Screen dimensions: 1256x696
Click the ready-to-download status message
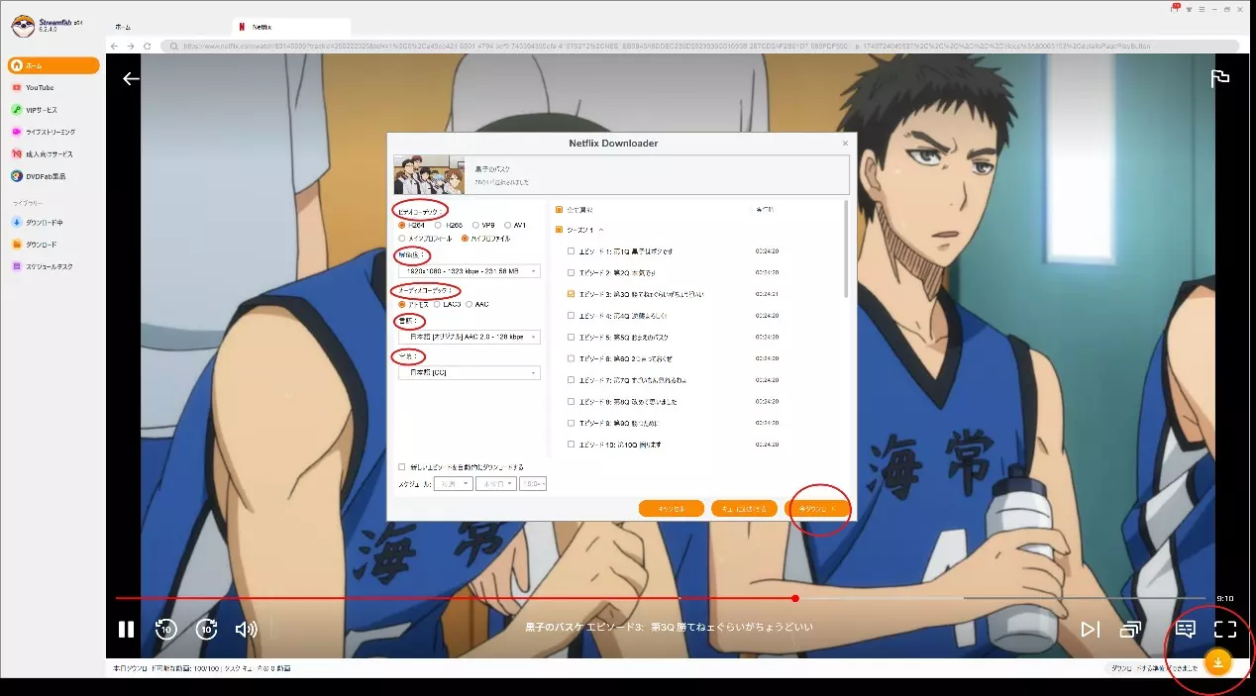click(1154, 668)
